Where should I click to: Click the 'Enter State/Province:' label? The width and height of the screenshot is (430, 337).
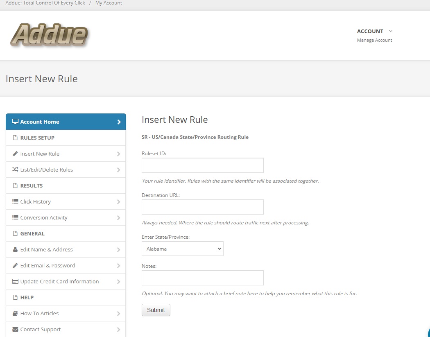click(165, 237)
